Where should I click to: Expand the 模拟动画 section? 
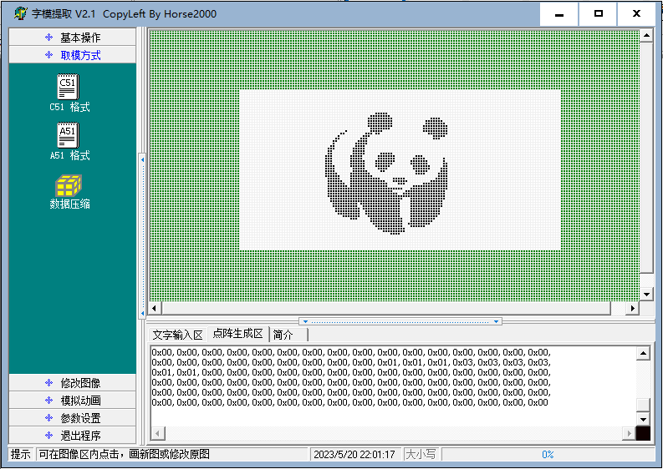tap(72, 401)
